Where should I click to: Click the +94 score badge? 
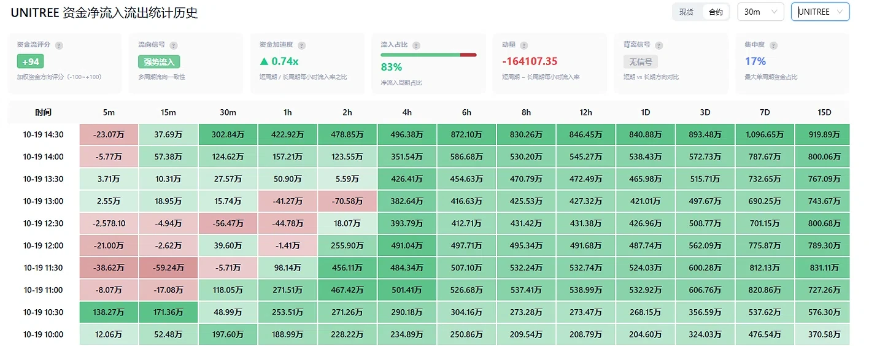[31, 61]
